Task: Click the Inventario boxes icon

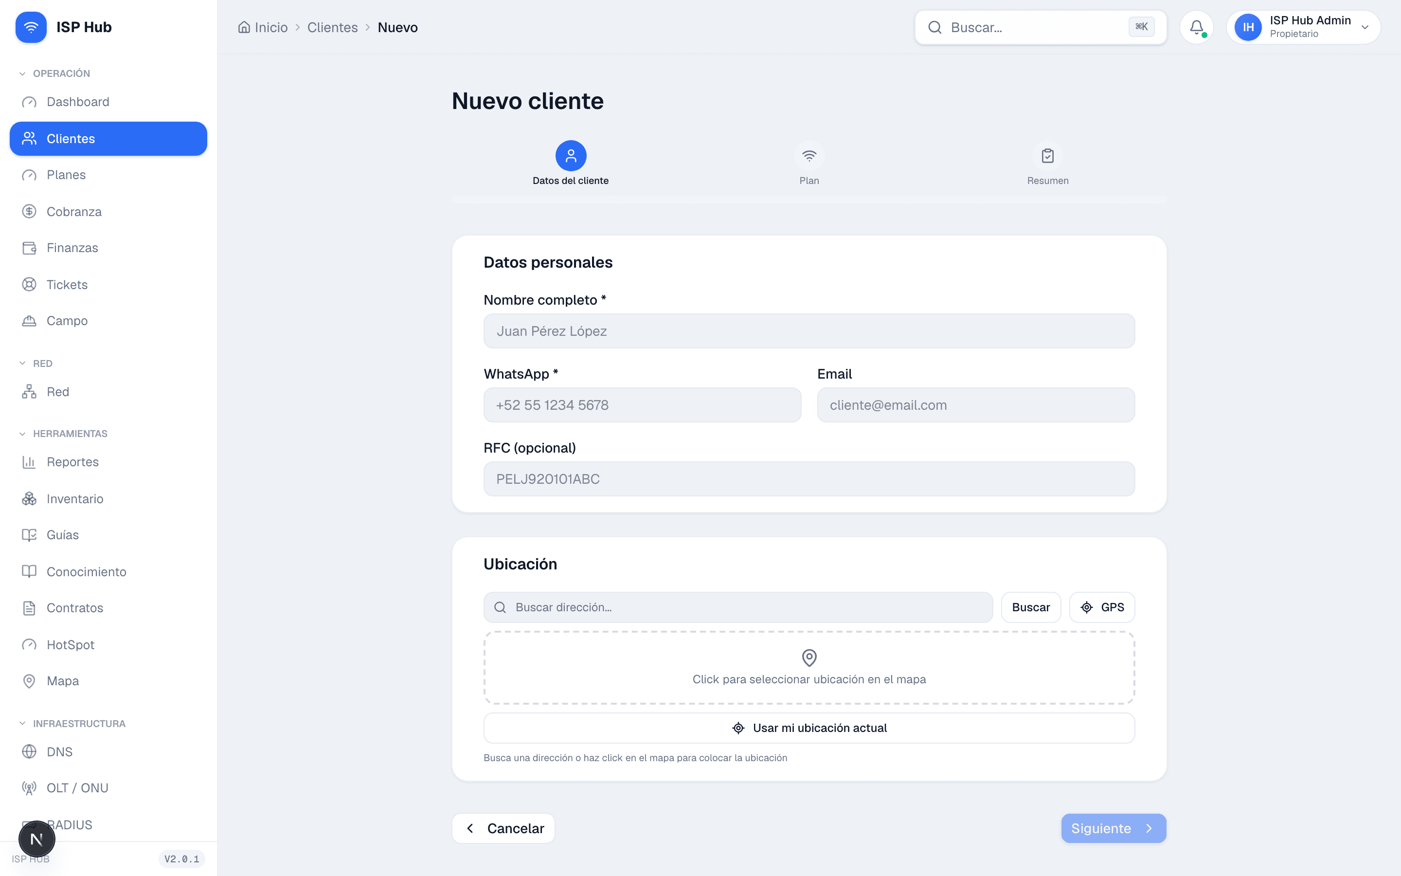Action: click(x=29, y=499)
